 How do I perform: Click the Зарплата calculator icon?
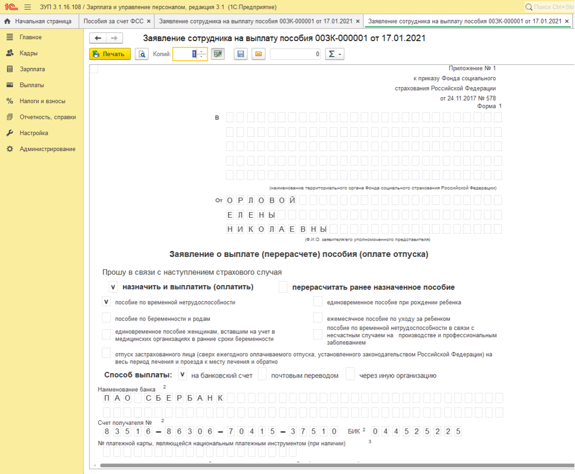pyautogui.click(x=10, y=69)
